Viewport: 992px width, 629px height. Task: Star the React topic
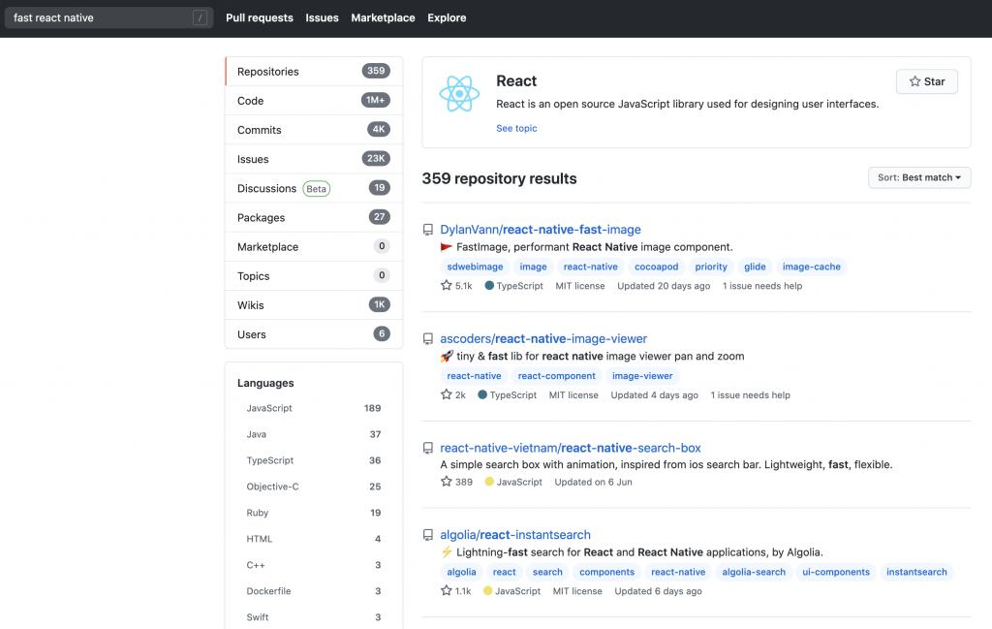pos(927,81)
